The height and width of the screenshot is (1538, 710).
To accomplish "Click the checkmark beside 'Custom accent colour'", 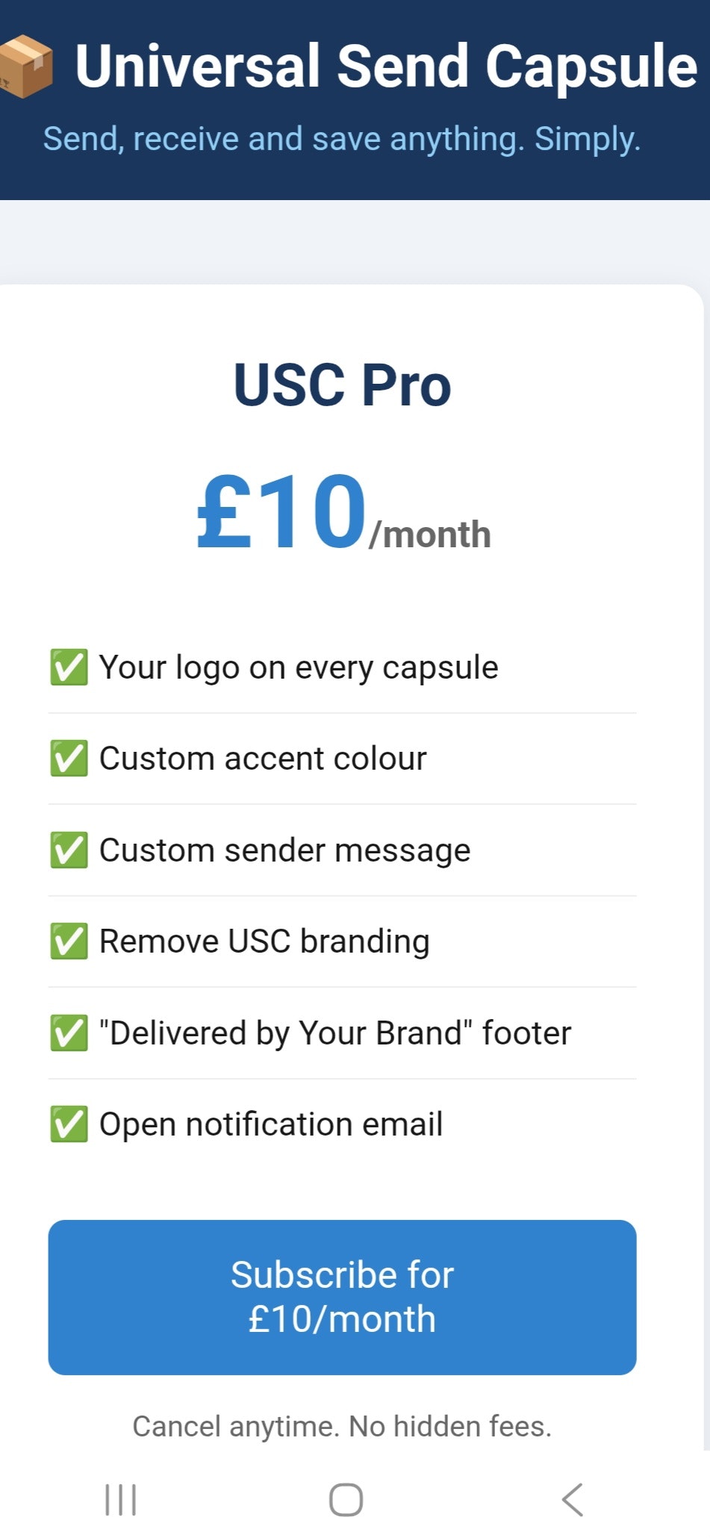I will click(x=68, y=757).
